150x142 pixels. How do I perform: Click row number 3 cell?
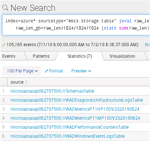click(x=3, y=109)
